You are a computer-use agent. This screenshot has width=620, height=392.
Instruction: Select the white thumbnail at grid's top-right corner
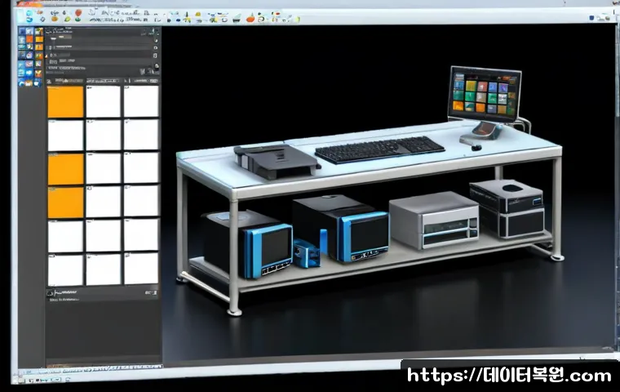pos(141,101)
